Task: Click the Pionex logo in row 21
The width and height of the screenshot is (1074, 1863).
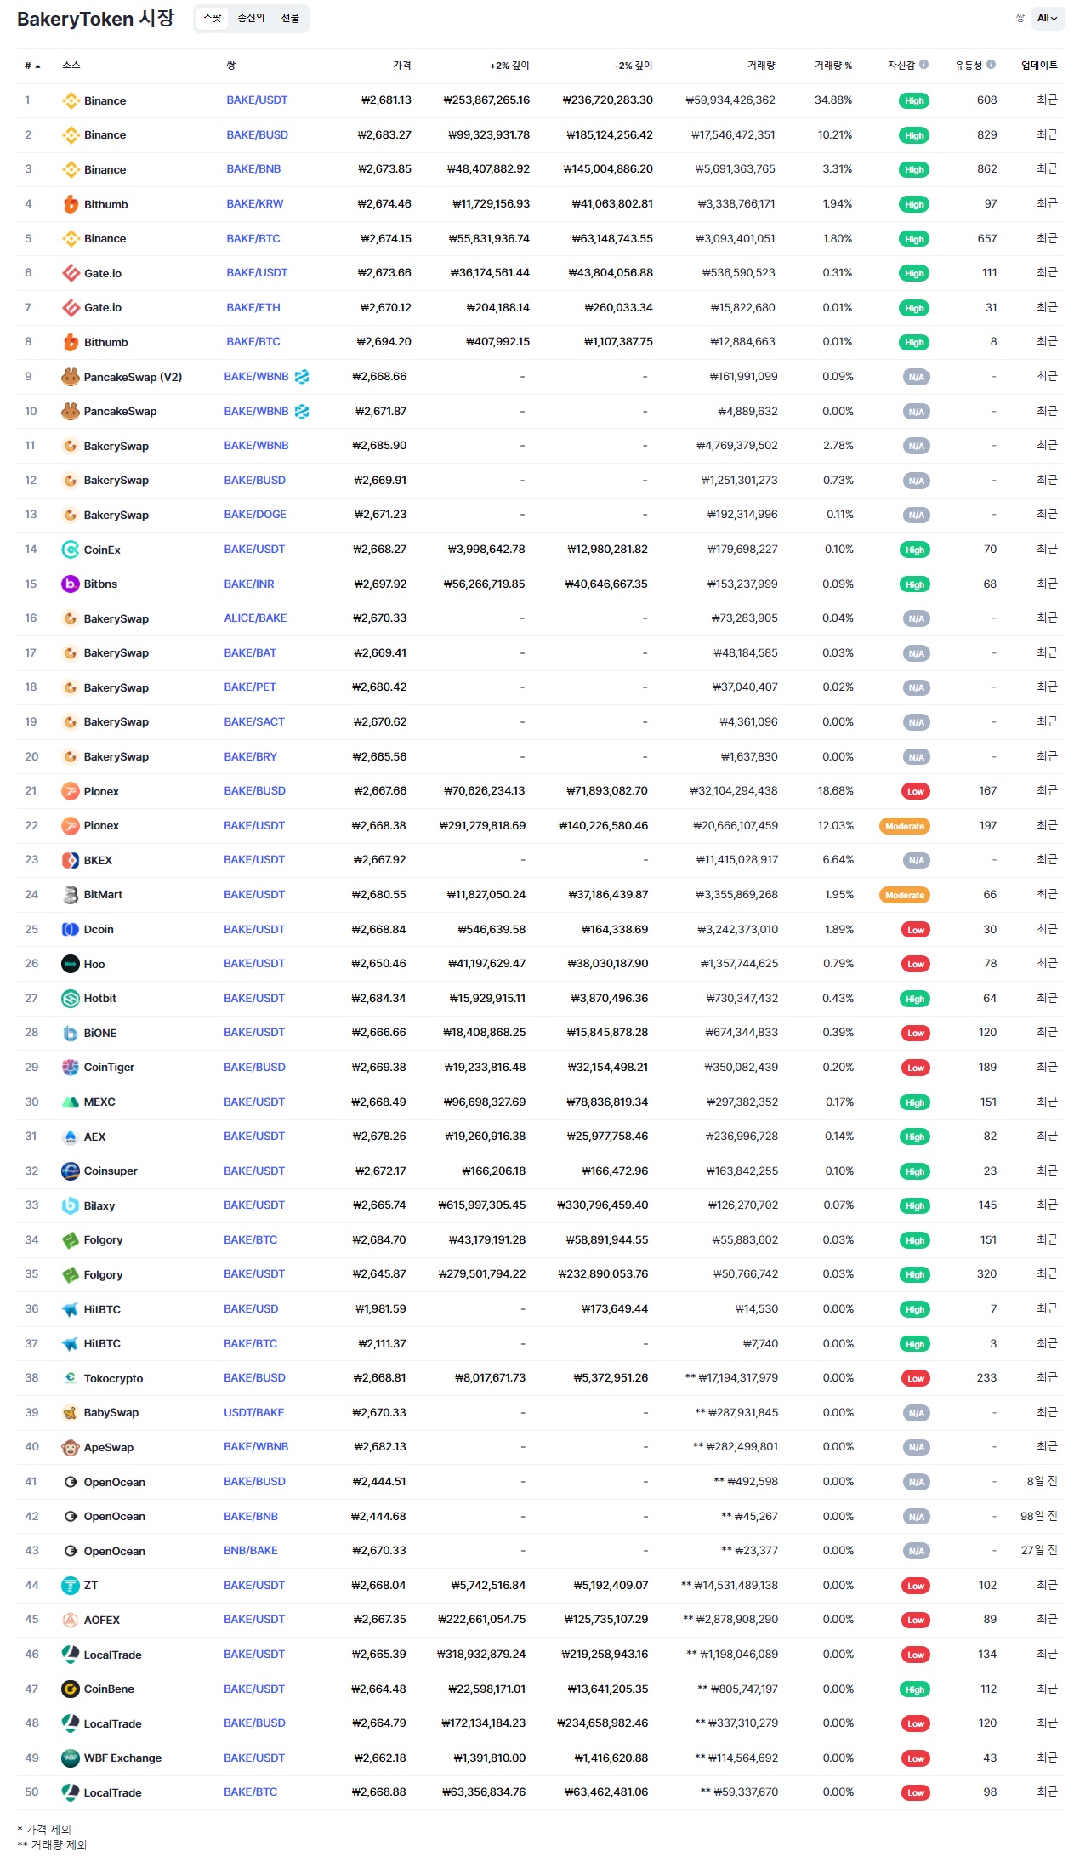Action: [x=71, y=791]
